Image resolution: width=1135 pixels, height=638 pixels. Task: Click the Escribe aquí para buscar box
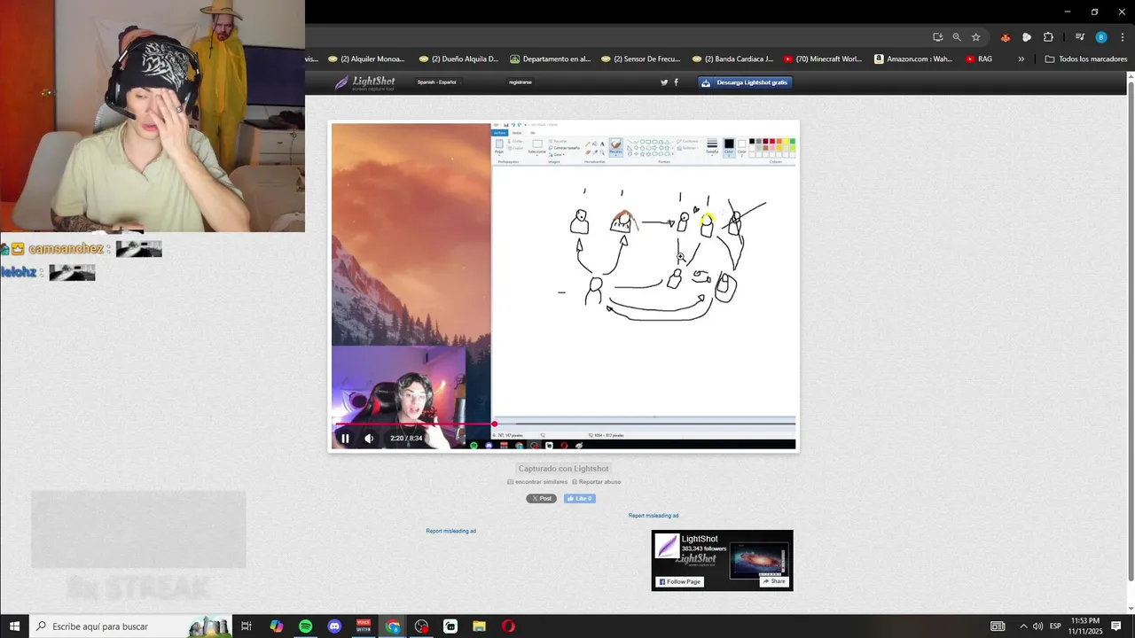click(x=130, y=626)
